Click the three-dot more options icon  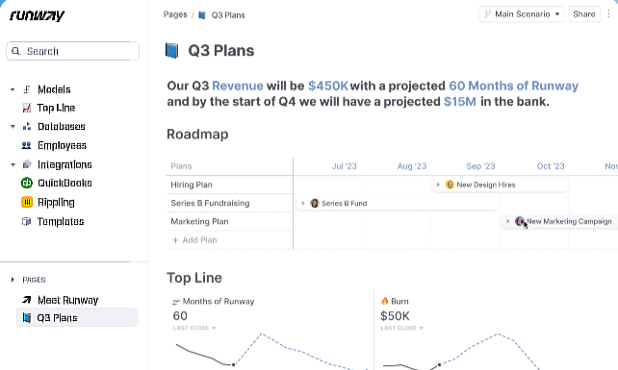[x=608, y=14]
